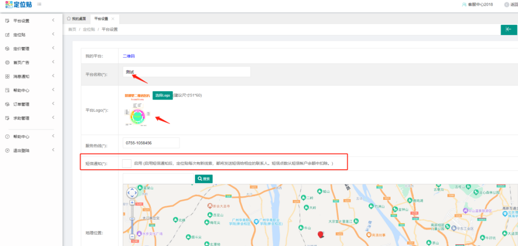Click the map zoom slider track
The image size is (518, 246).
pyautogui.click(x=133, y=220)
